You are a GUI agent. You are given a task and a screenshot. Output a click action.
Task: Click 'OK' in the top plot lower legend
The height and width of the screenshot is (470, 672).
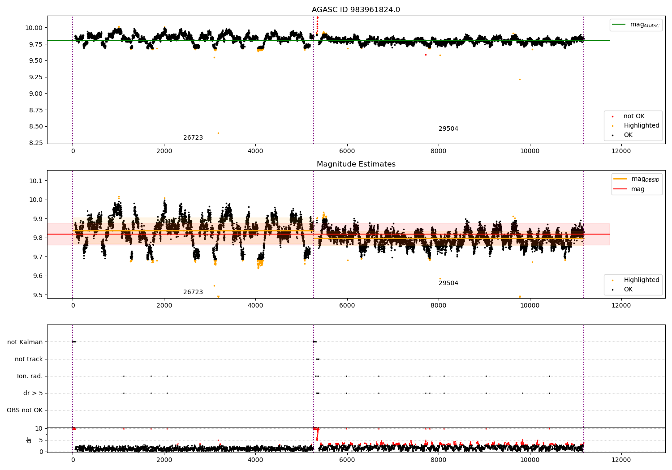[x=628, y=135]
